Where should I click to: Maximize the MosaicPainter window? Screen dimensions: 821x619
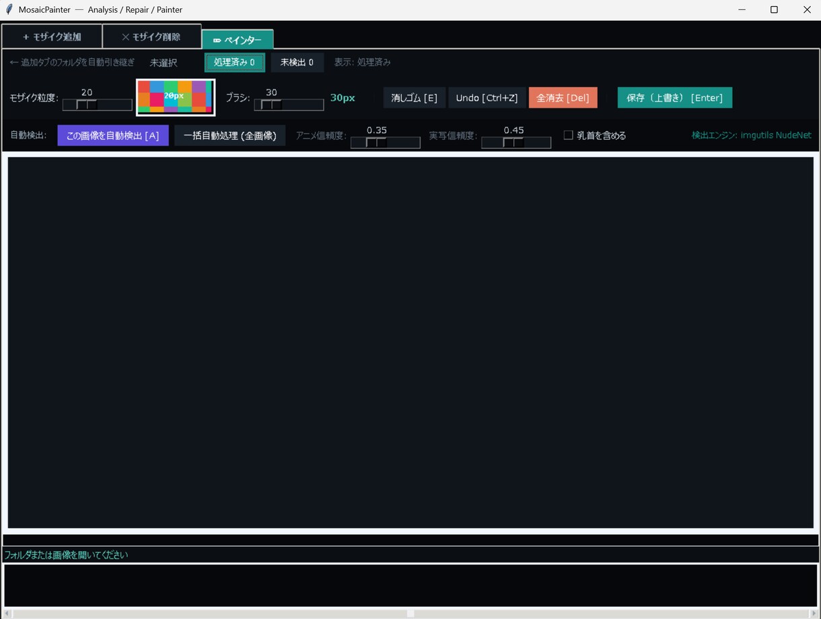774,9
